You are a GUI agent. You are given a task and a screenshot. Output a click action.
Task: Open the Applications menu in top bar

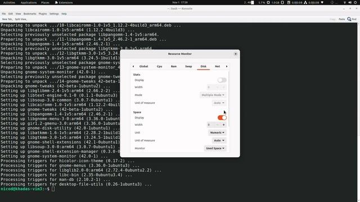click(29, 2)
